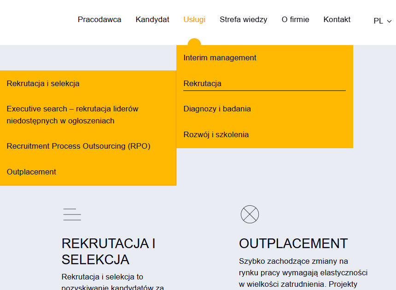The image size is (396, 290).
Task: Click the highlighted Usługi menu item
Action: (x=194, y=19)
